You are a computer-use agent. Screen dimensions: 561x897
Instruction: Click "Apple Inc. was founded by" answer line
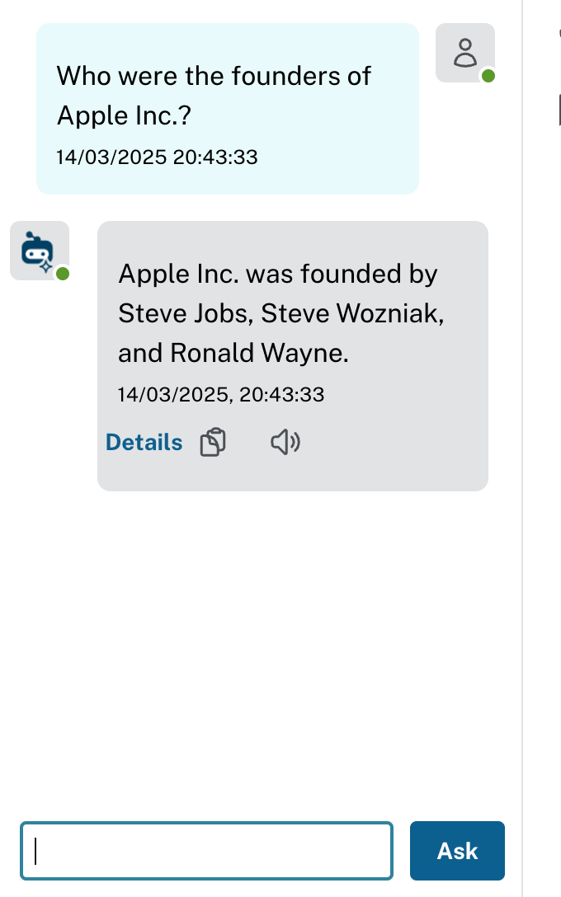[277, 274]
